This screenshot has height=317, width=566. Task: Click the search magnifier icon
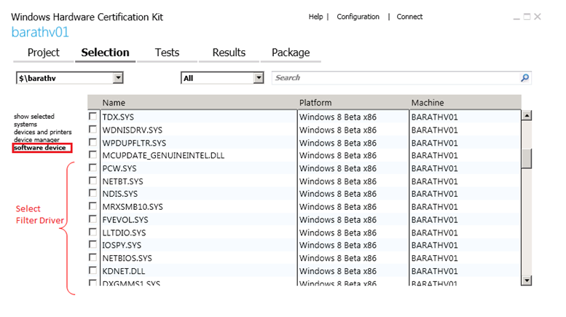tap(524, 78)
